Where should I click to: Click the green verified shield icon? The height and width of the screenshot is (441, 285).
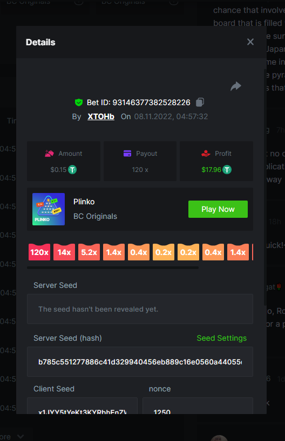79,102
